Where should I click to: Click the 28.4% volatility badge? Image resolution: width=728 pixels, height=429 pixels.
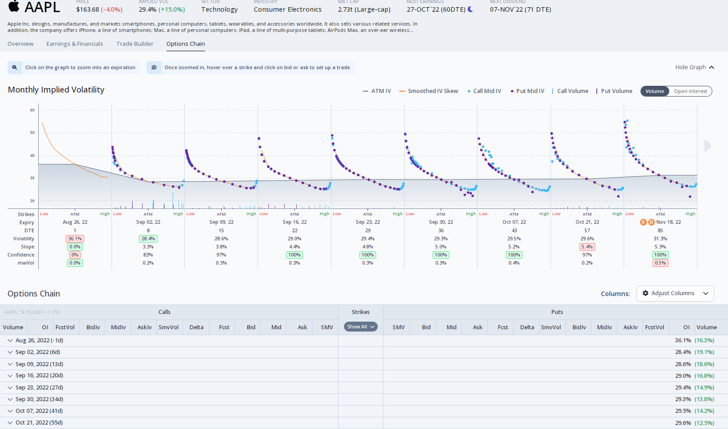[148, 239]
